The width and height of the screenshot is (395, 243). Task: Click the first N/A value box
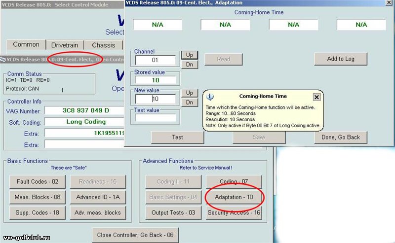pos(158,25)
